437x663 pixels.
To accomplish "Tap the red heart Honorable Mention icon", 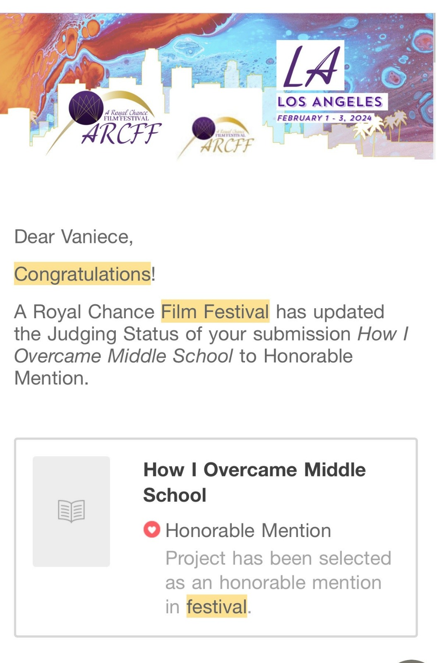I will click(151, 529).
